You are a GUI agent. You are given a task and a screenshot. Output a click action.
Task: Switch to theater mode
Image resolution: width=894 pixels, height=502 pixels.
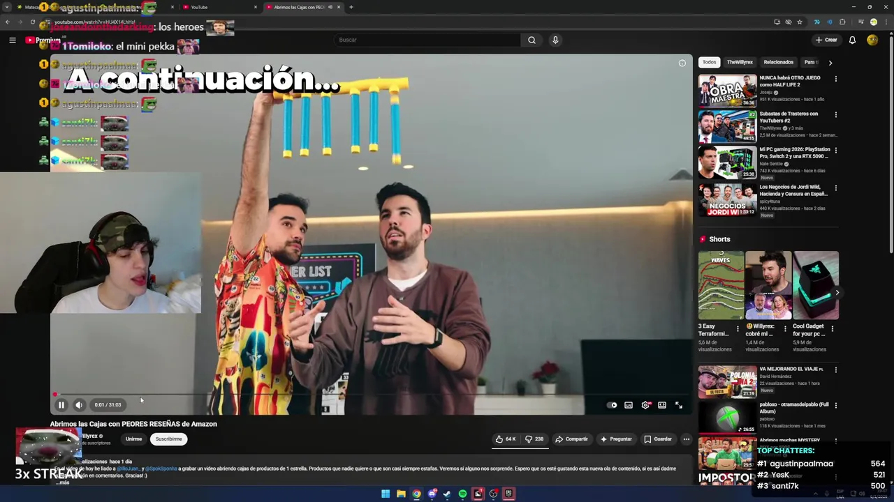click(x=662, y=405)
